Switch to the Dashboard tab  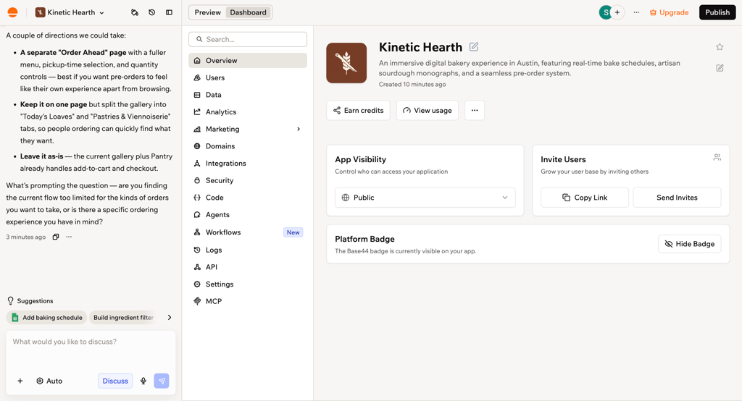248,12
